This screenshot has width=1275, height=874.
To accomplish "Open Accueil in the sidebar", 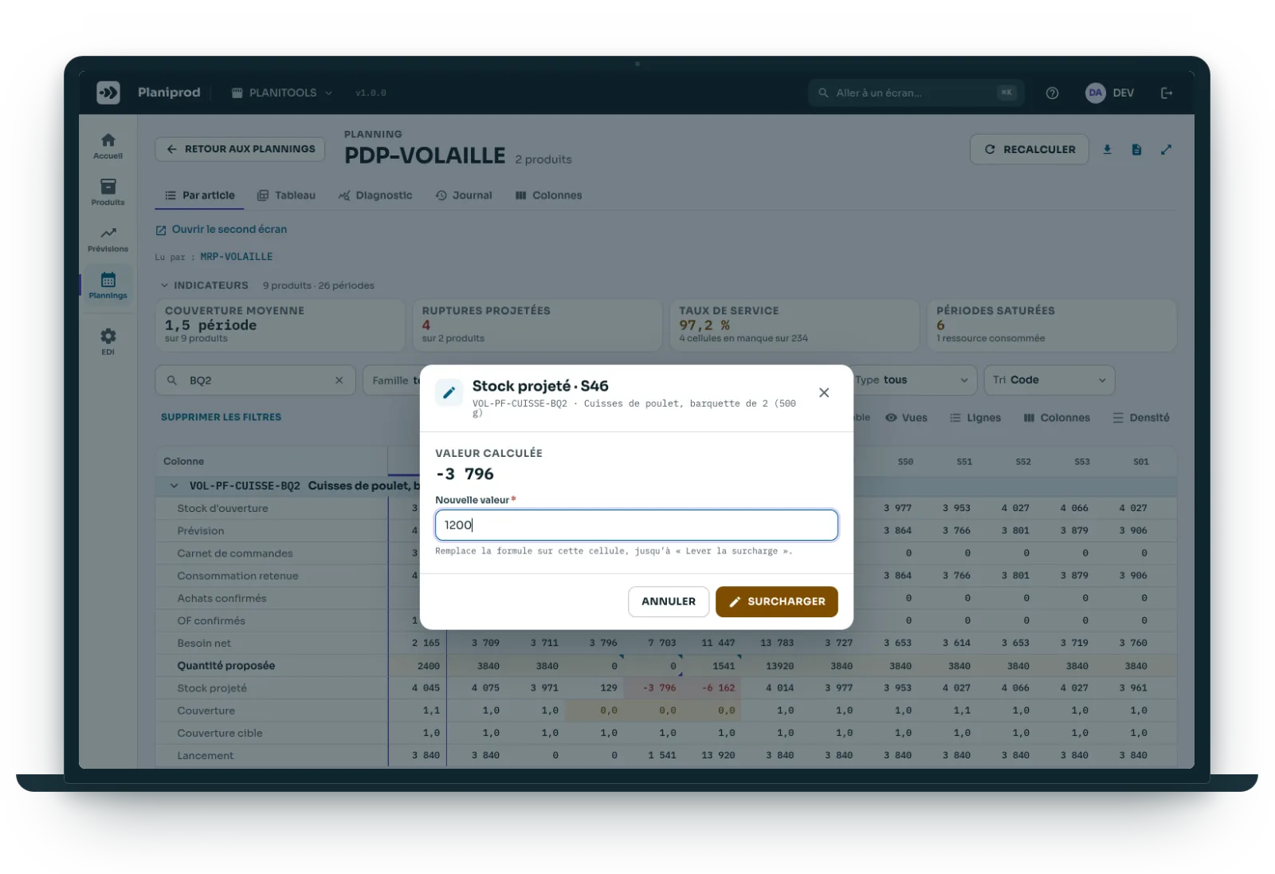I will point(108,146).
